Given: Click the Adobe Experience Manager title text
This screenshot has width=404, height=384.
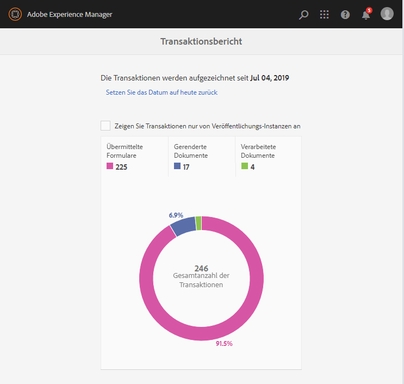Looking at the screenshot, I should [70, 15].
